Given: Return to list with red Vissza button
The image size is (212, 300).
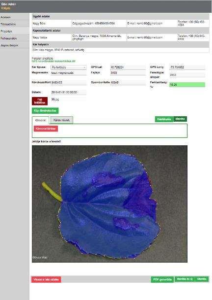Looking at the screenshot, I should click(46, 279).
